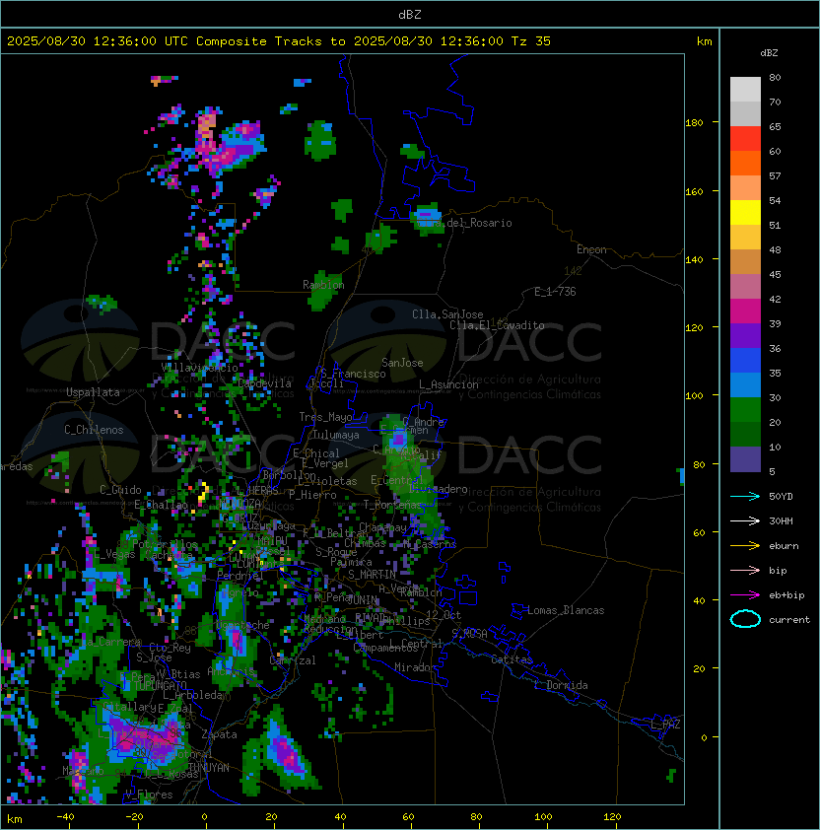
Task: Click the 180 km vertical axis label
Action: coord(694,123)
